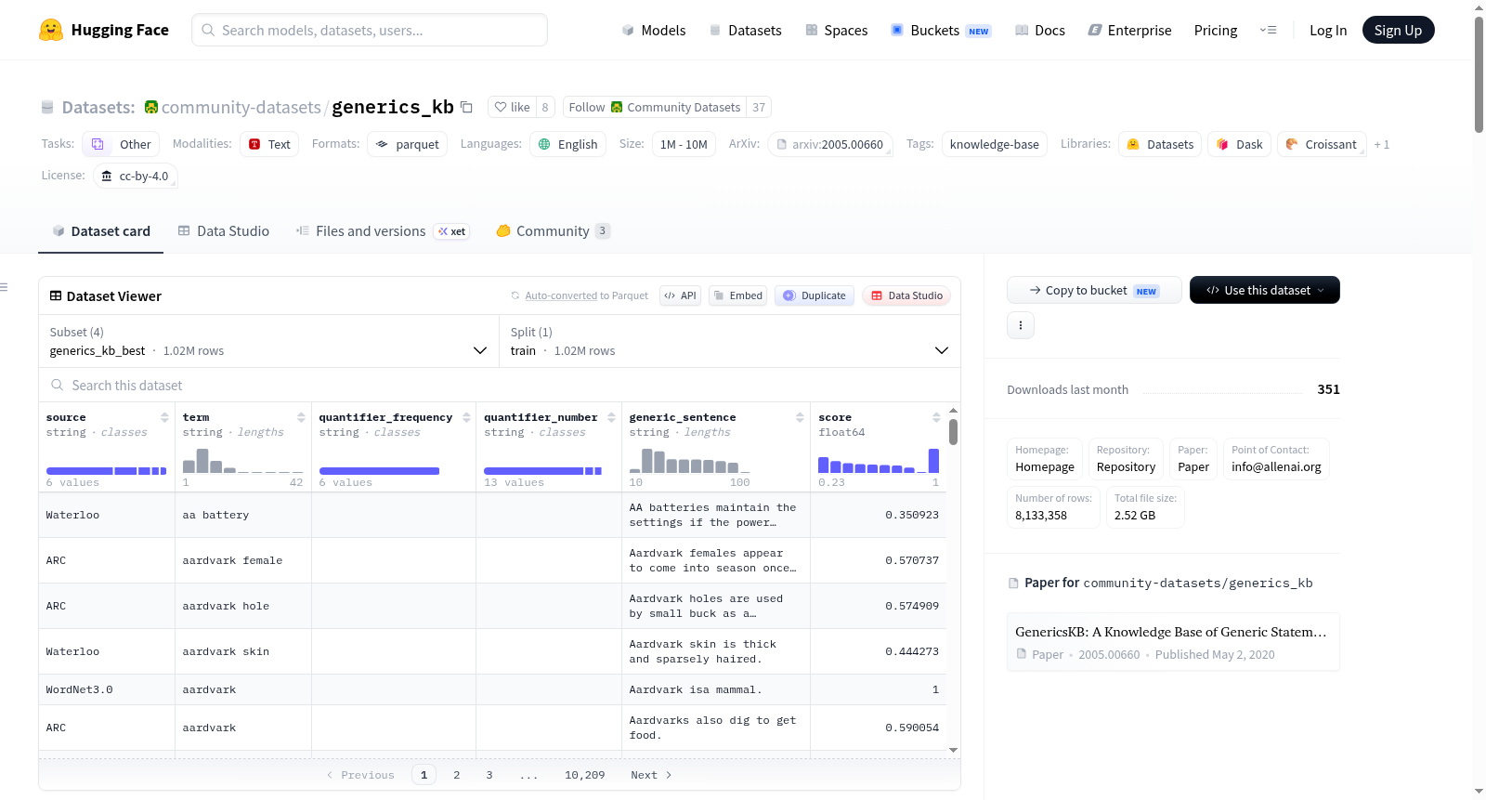Image resolution: width=1486 pixels, height=800 pixels.
Task: Open the Use this dataset dropdown
Action: tap(1264, 290)
